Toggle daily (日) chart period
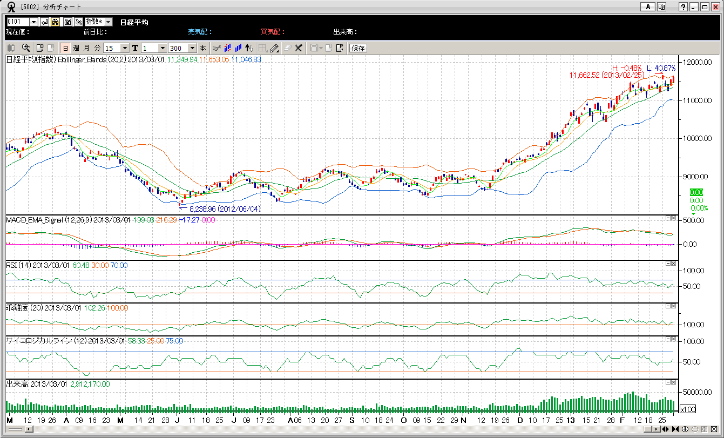 [66, 48]
